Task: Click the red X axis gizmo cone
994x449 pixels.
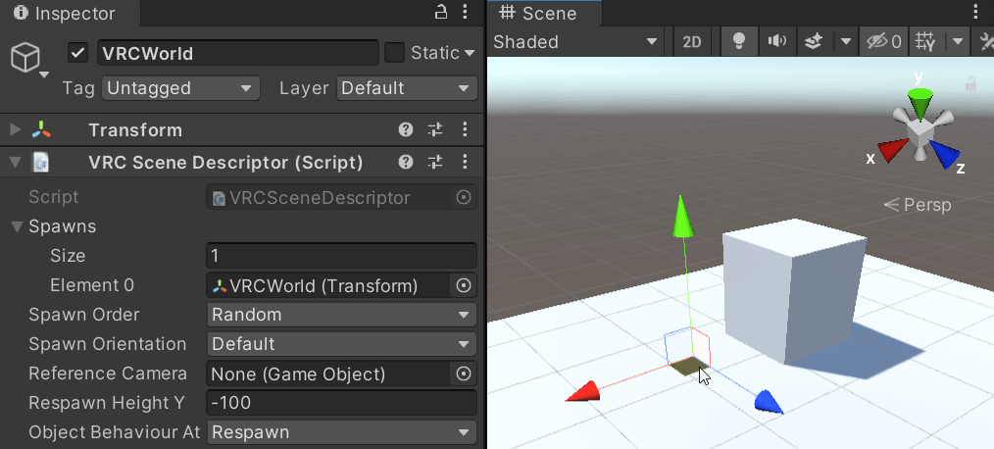Action: [x=894, y=150]
